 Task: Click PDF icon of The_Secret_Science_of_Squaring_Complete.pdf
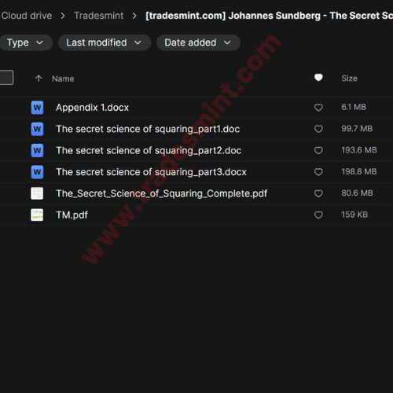pyautogui.click(x=37, y=193)
